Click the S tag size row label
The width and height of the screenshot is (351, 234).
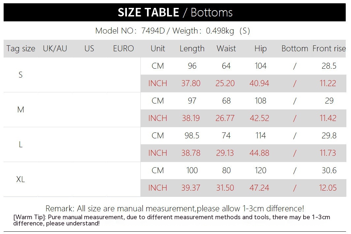click(20, 75)
